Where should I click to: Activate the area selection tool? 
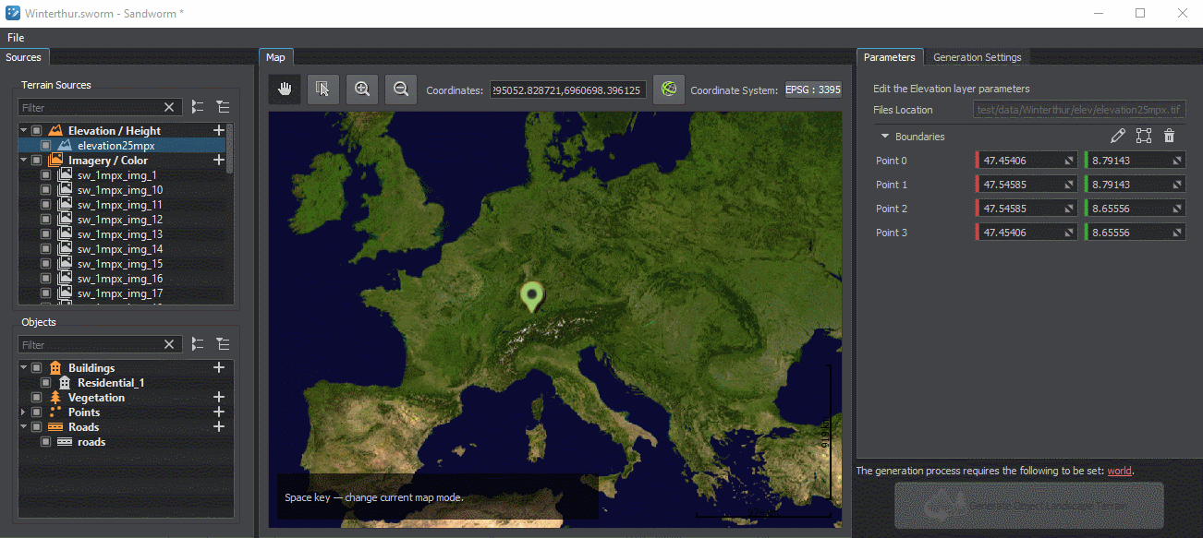click(x=323, y=90)
